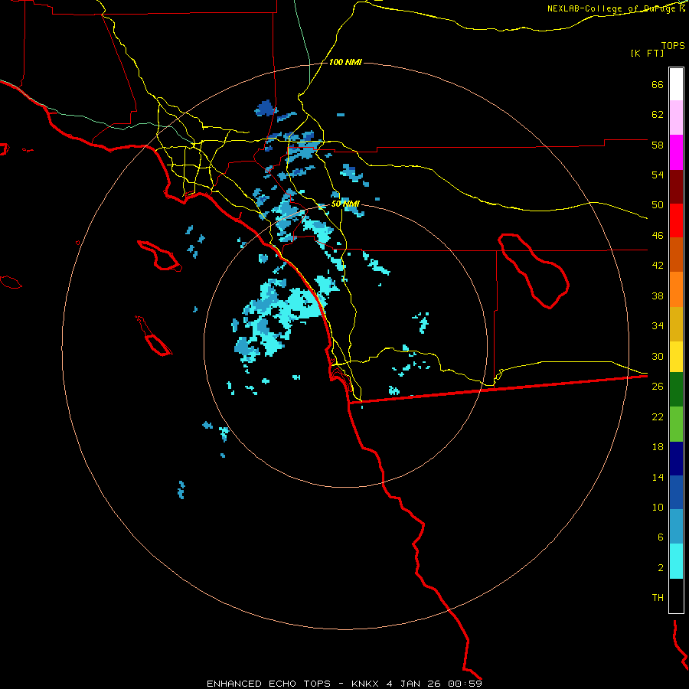Click the dark green 30 kft swatch
Screen dimensions: 689x689
click(676, 390)
